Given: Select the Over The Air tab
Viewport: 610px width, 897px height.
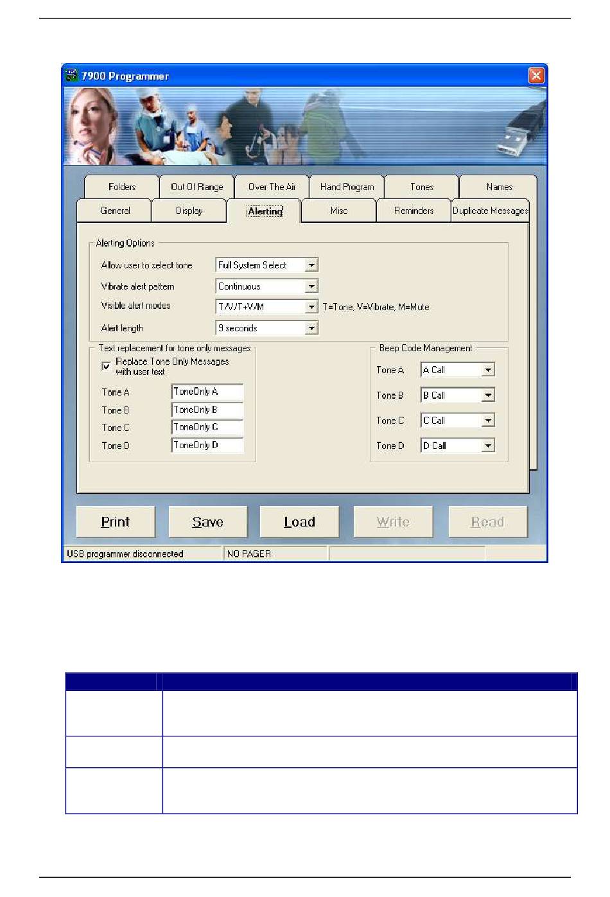Looking at the screenshot, I should [272, 187].
